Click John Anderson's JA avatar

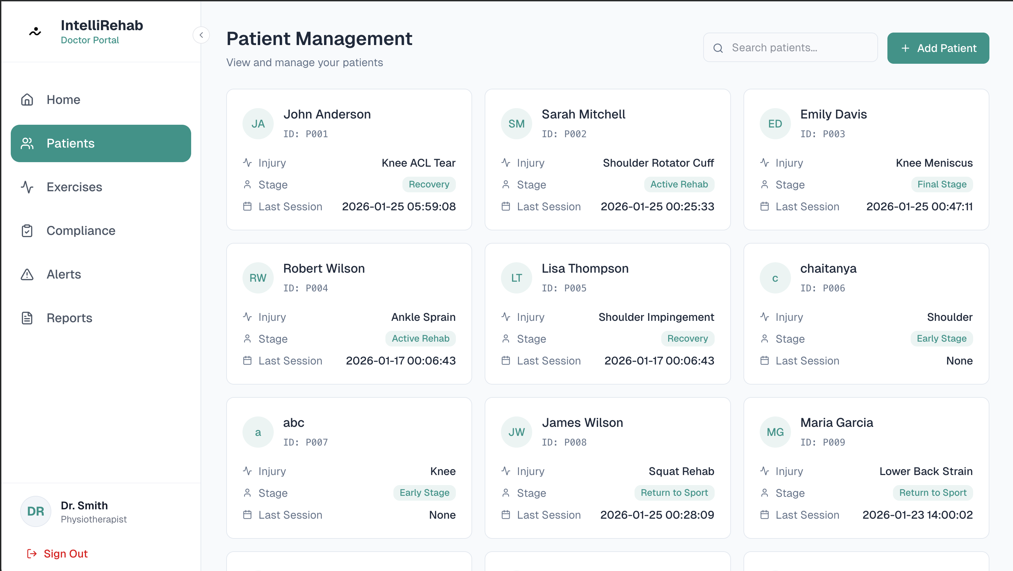coord(258,124)
